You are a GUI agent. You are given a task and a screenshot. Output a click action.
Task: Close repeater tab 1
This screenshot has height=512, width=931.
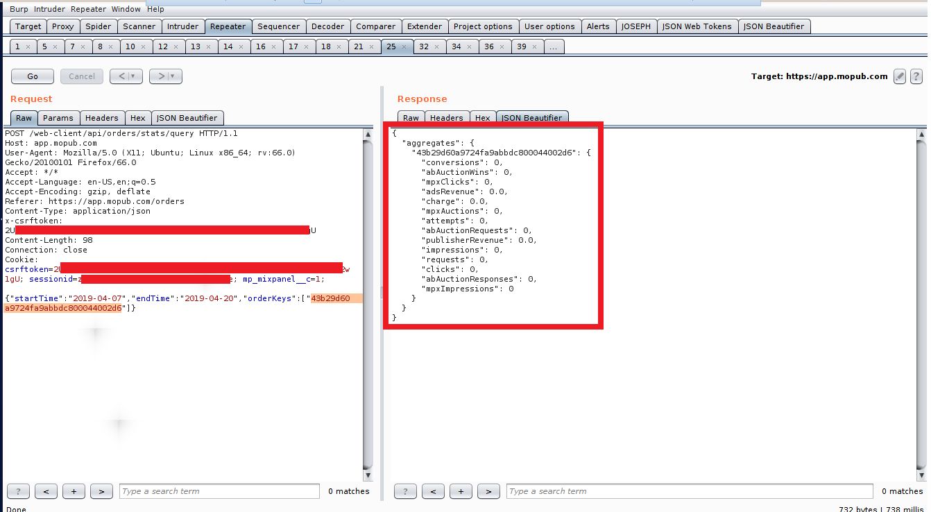pyautogui.click(x=28, y=46)
